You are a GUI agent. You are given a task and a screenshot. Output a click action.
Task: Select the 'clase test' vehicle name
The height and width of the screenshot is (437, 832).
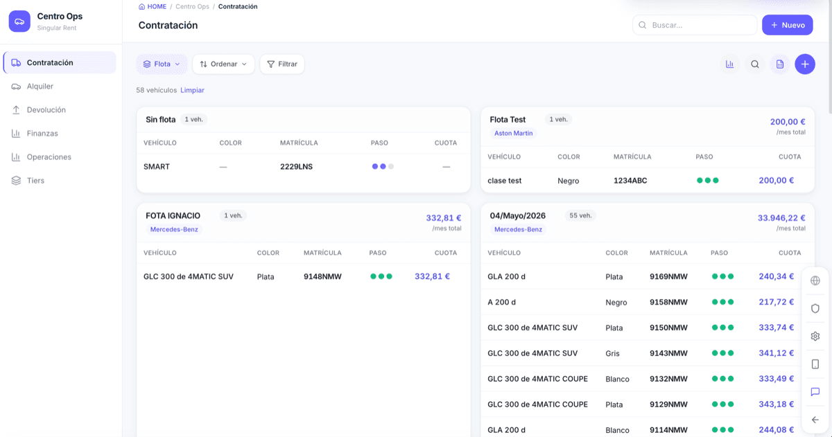click(505, 181)
